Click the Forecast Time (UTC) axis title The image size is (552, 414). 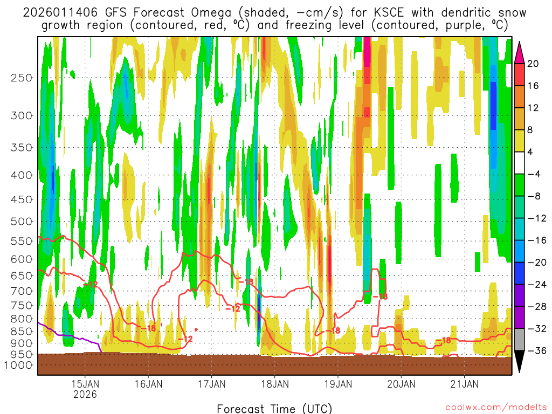(x=274, y=409)
